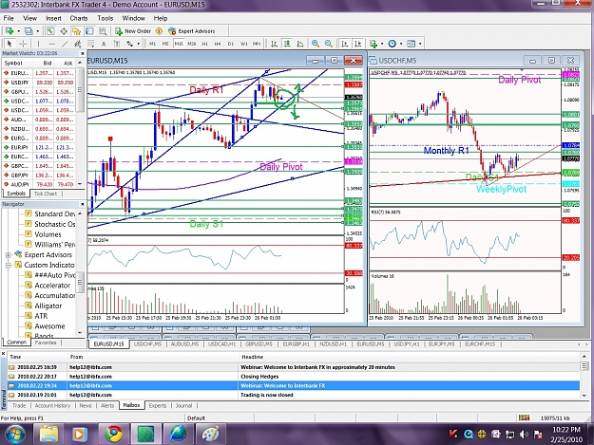Zoom in on the chart
This screenshot has width=594, height=445.
click(x=316, y=44)
